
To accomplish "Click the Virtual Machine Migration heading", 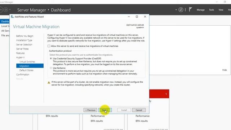I will [x=36, y=27].
